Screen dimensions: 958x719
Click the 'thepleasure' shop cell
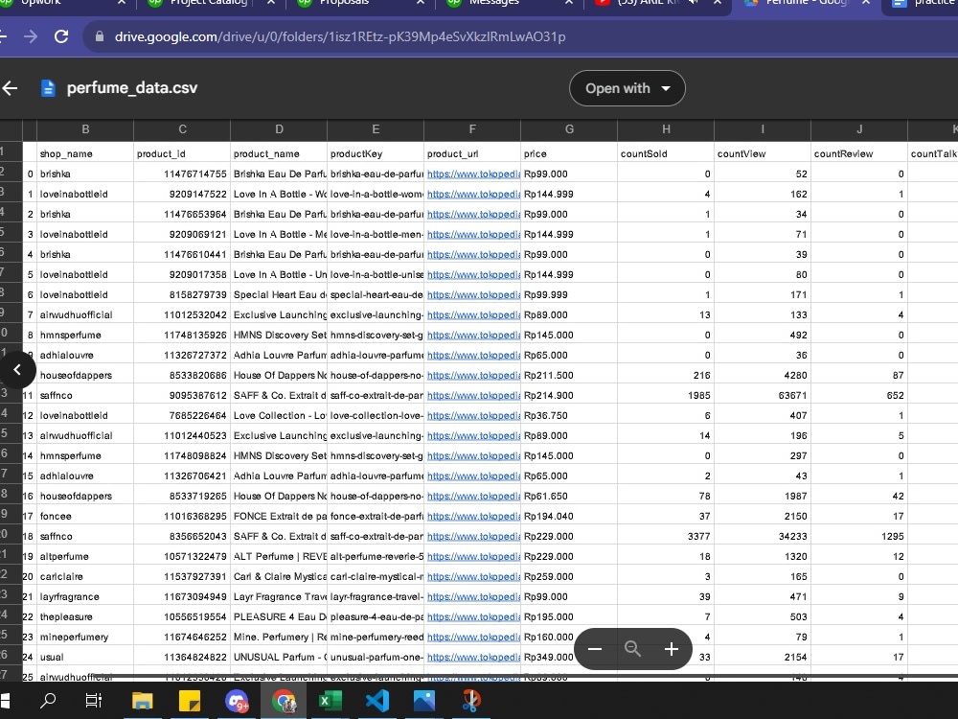coord(85,616)
